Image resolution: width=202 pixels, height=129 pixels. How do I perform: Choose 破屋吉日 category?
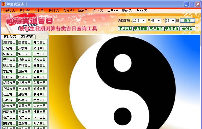point(40,71)
